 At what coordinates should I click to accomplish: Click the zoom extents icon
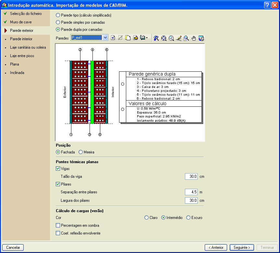(164, 38)
